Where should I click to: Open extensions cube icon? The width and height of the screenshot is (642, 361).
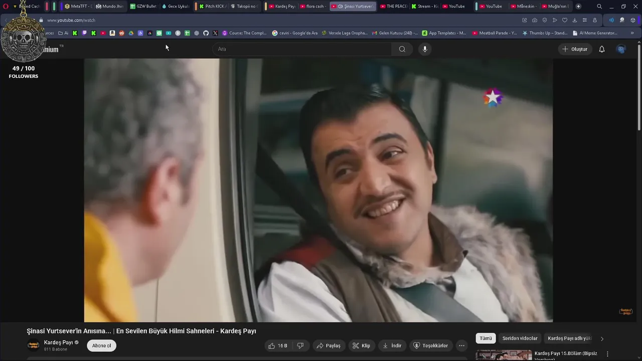(633, 20)
